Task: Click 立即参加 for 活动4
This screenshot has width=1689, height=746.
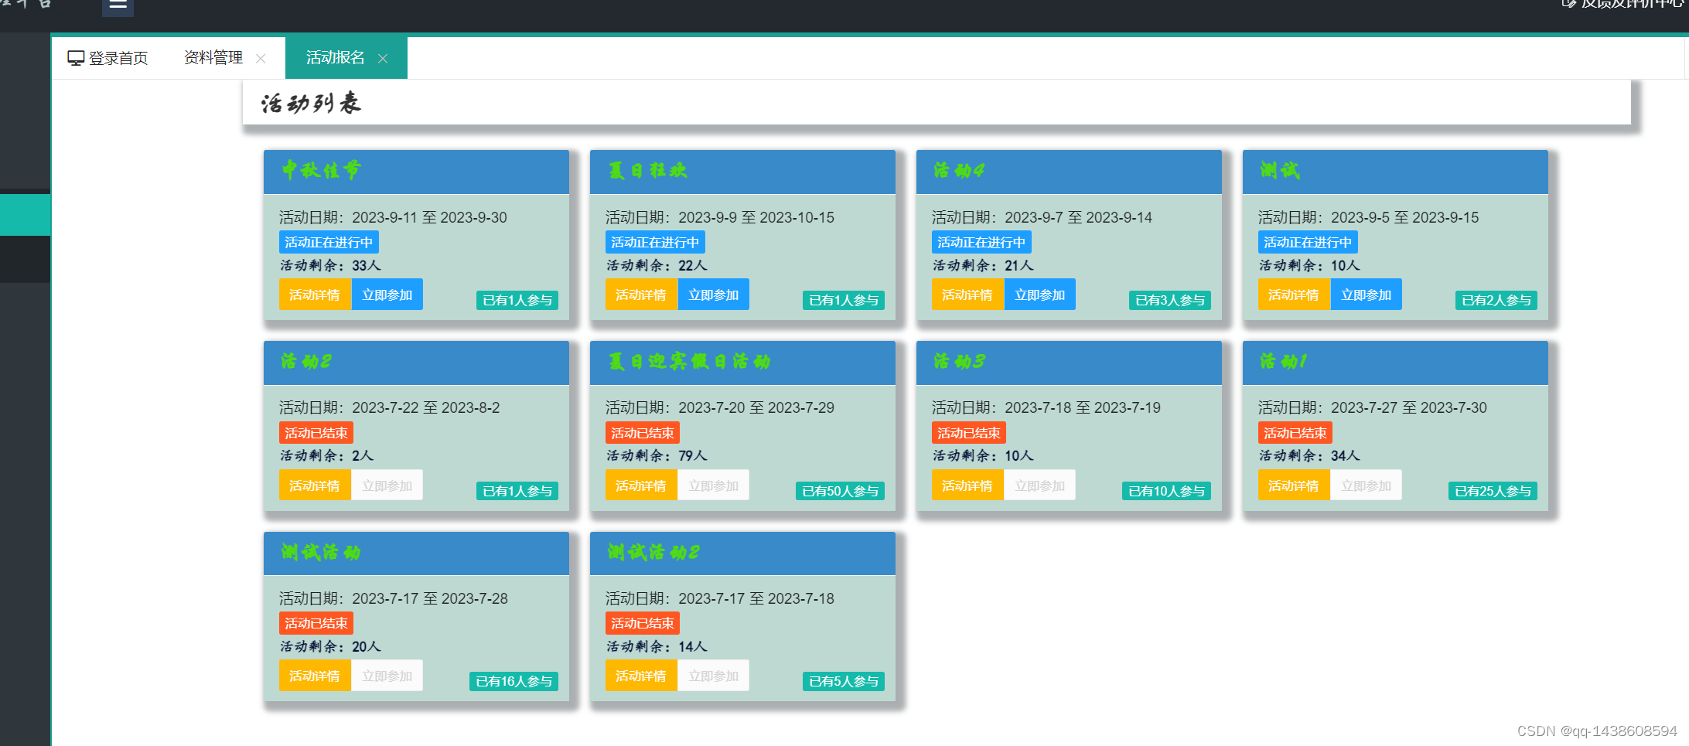Action: (1040, 295)
